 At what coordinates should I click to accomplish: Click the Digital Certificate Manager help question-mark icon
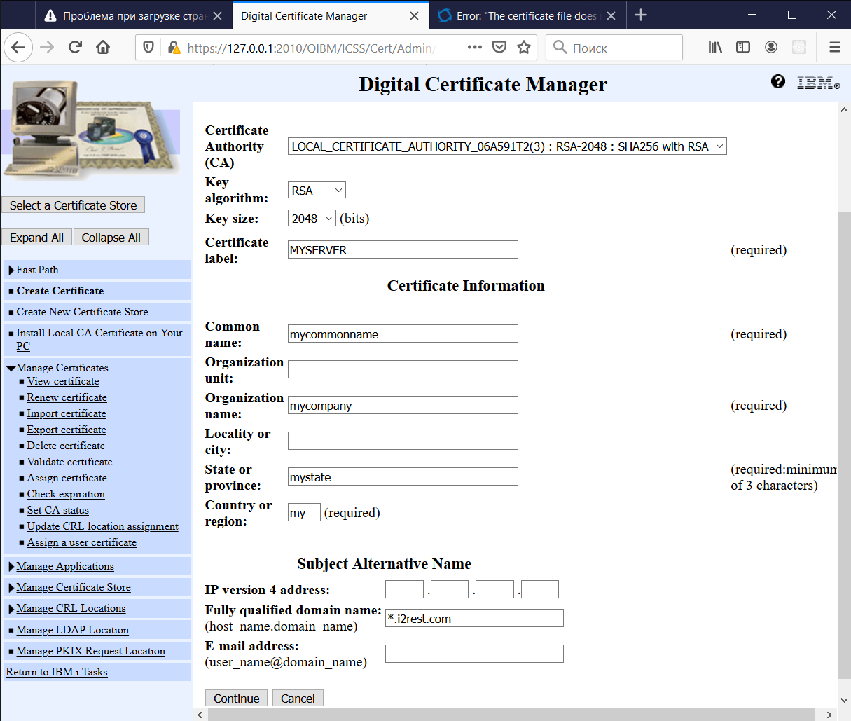[777, 81]
